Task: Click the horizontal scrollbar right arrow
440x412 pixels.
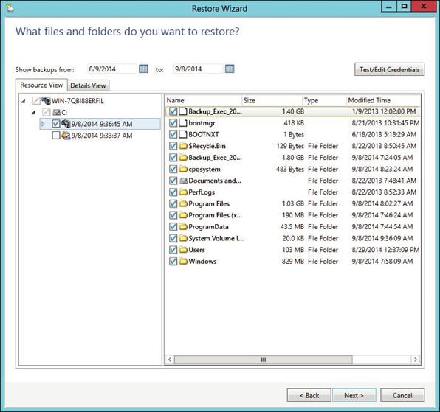Action: [x=416, y=360]
